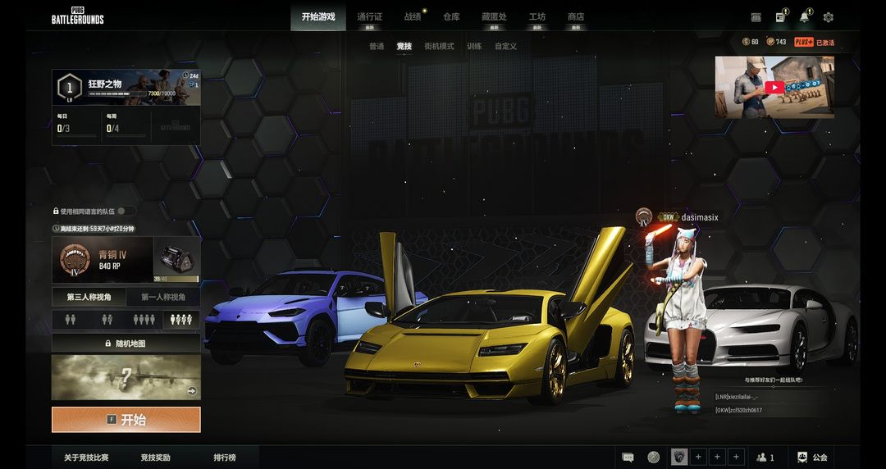Switch to 训练 training mode
Image resolution: width=886 pixels, height=469 pixels.
tap(474, 47)
